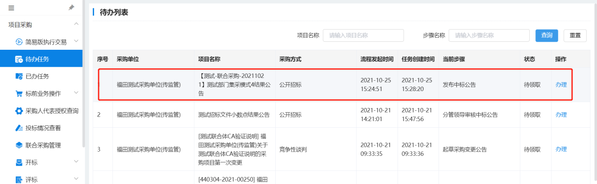
Task: Click the 查询 search button
Action: (x=547, y=35)
